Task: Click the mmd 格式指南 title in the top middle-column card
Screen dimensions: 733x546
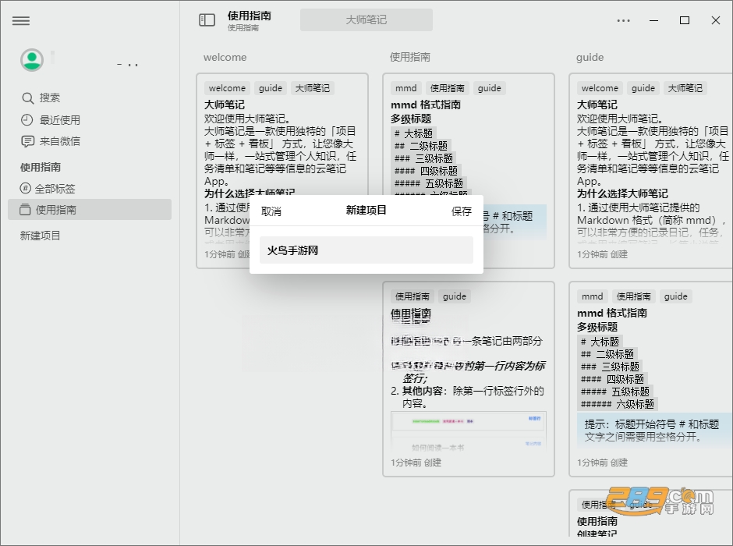Action: 426,105
